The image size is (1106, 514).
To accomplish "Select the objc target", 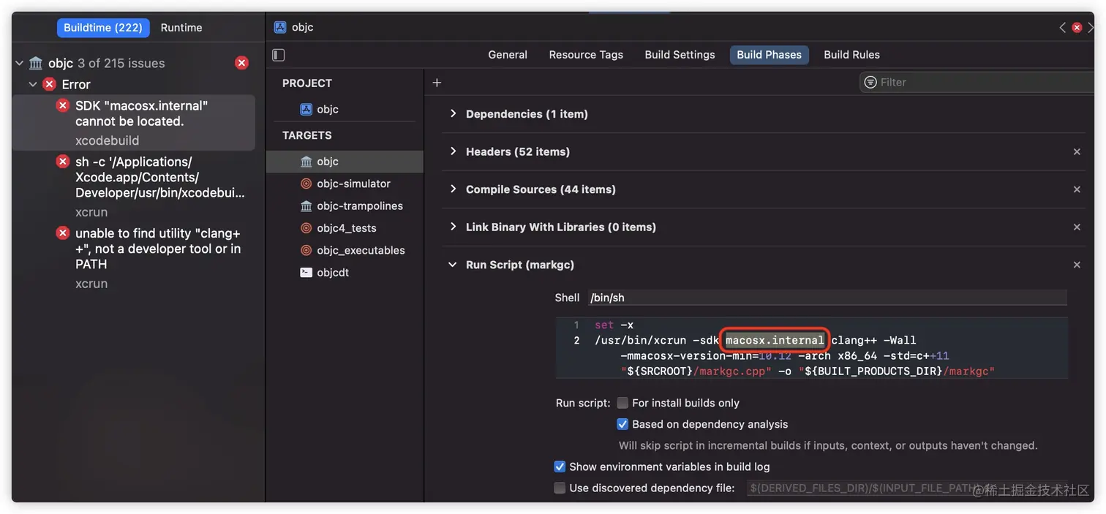I will pyautogui.click(x=345, y=162).
